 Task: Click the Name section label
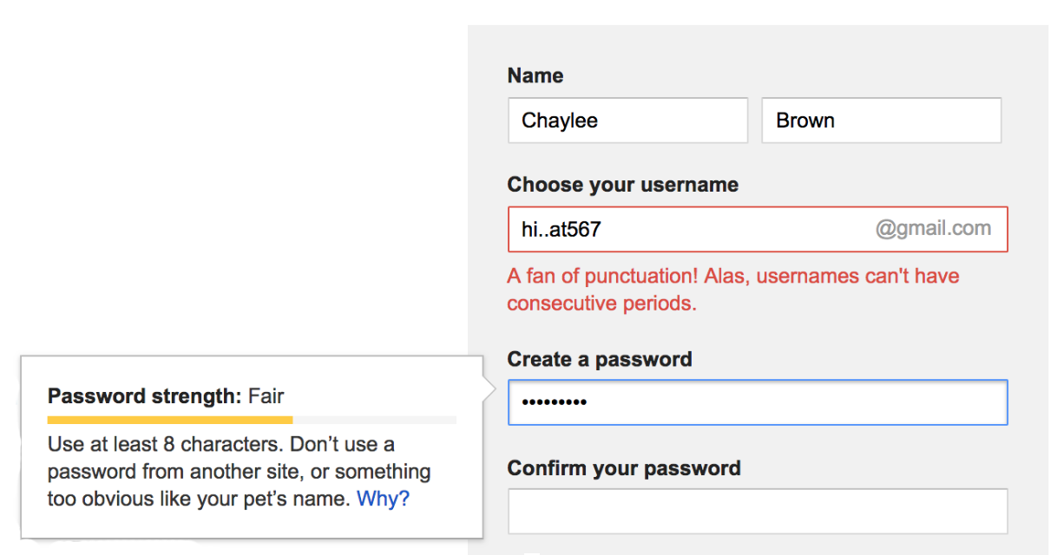click(x=535, y=75)
